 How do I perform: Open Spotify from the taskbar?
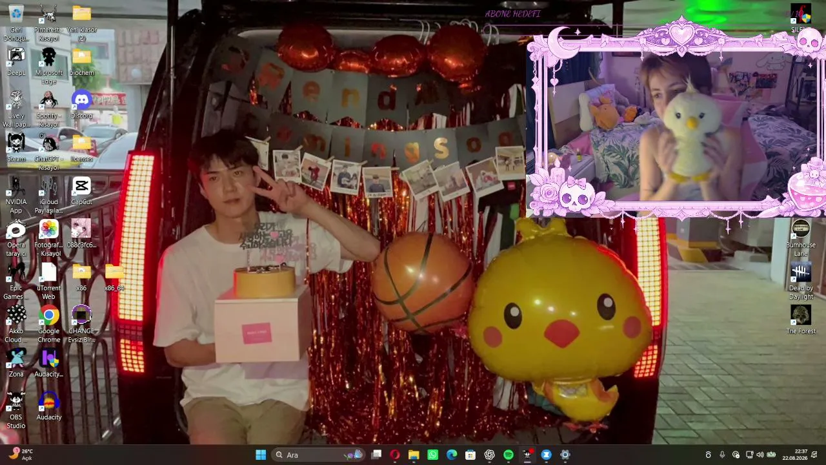point(509,455)
